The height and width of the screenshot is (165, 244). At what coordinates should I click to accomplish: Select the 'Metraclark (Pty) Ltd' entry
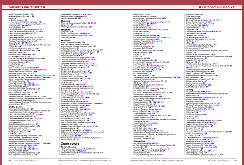32,75
